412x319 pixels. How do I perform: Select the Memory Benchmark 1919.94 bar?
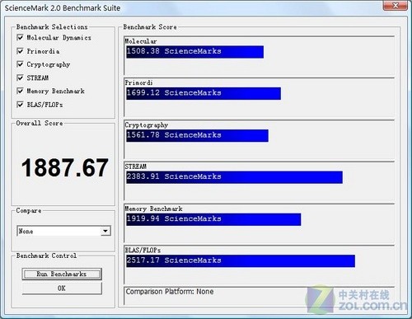tap(213, 219)
